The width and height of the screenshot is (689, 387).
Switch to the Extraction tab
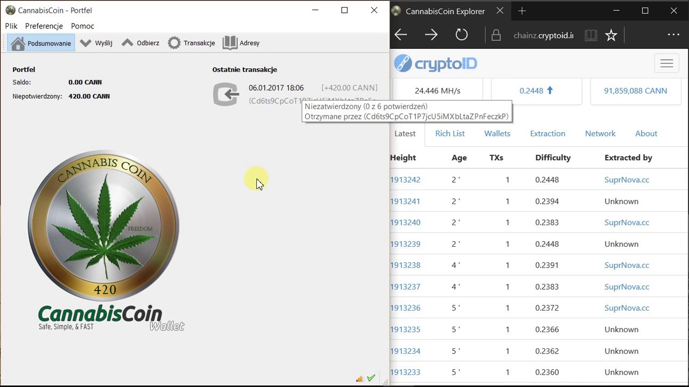[547, 133]
